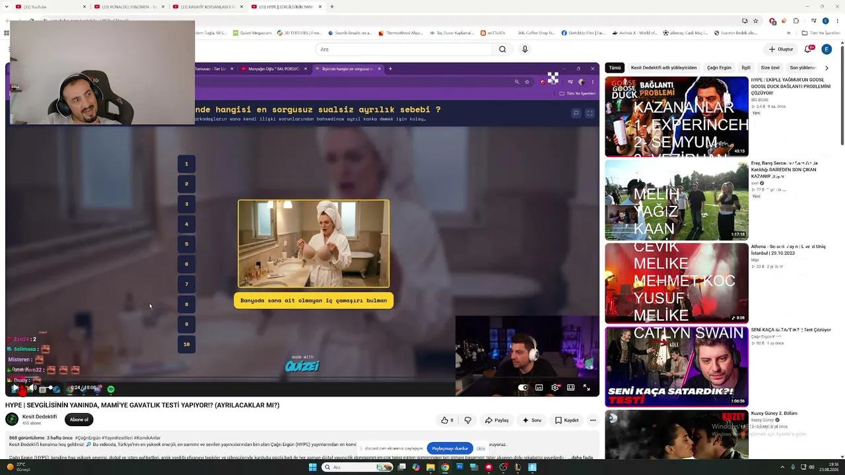
Task: Switch to the KARAYİP KORSANLARI tab
Action: [207, 7]
